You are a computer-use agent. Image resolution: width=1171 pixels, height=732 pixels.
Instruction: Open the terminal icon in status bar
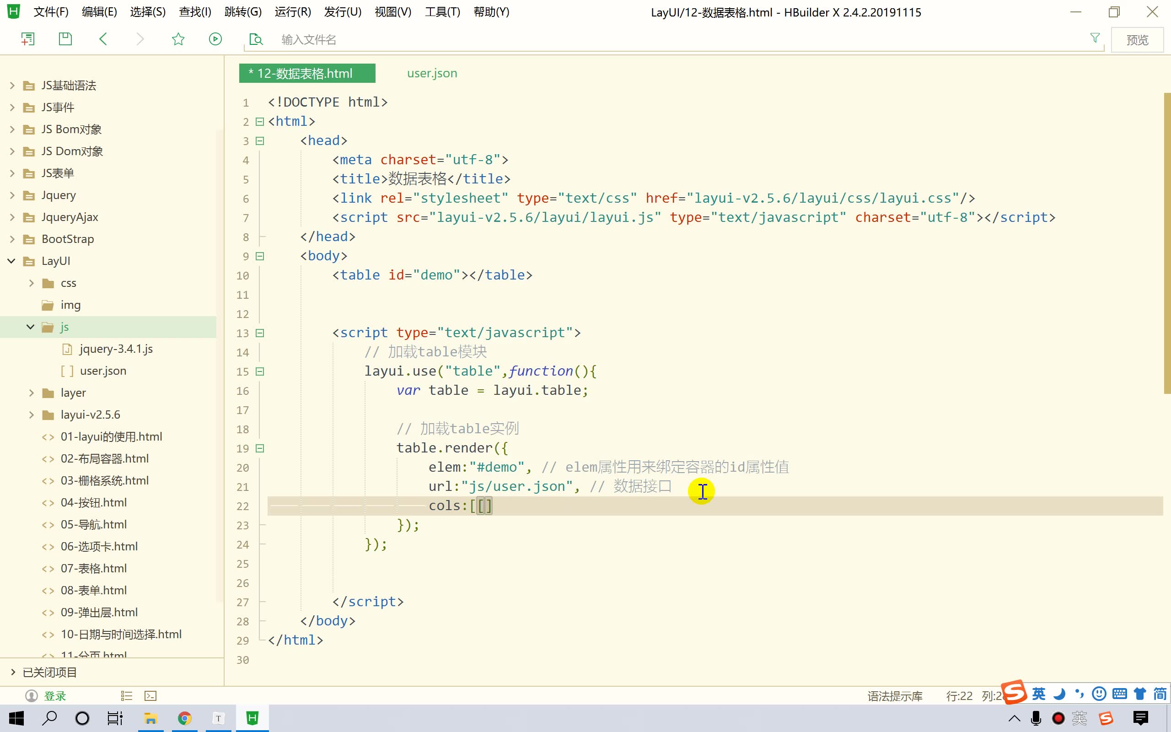[150, 696]
